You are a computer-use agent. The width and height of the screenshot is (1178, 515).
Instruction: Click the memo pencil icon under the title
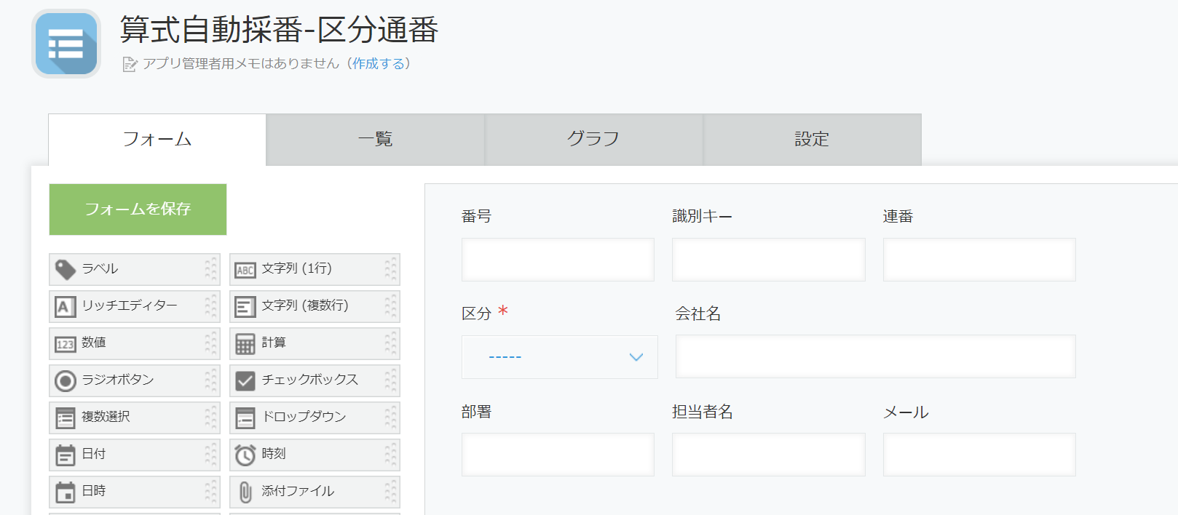pyautogui.click(x=130, y=65)
